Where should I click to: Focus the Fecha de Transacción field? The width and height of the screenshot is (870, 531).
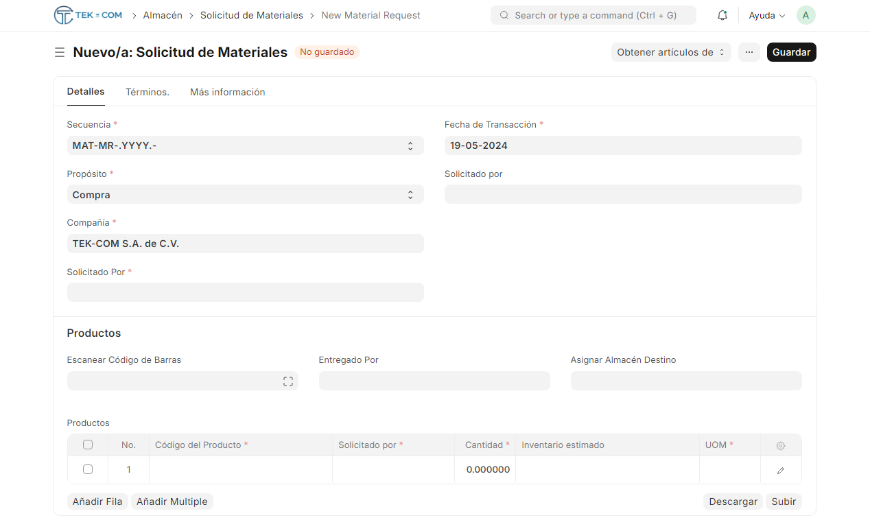[622, 145]
